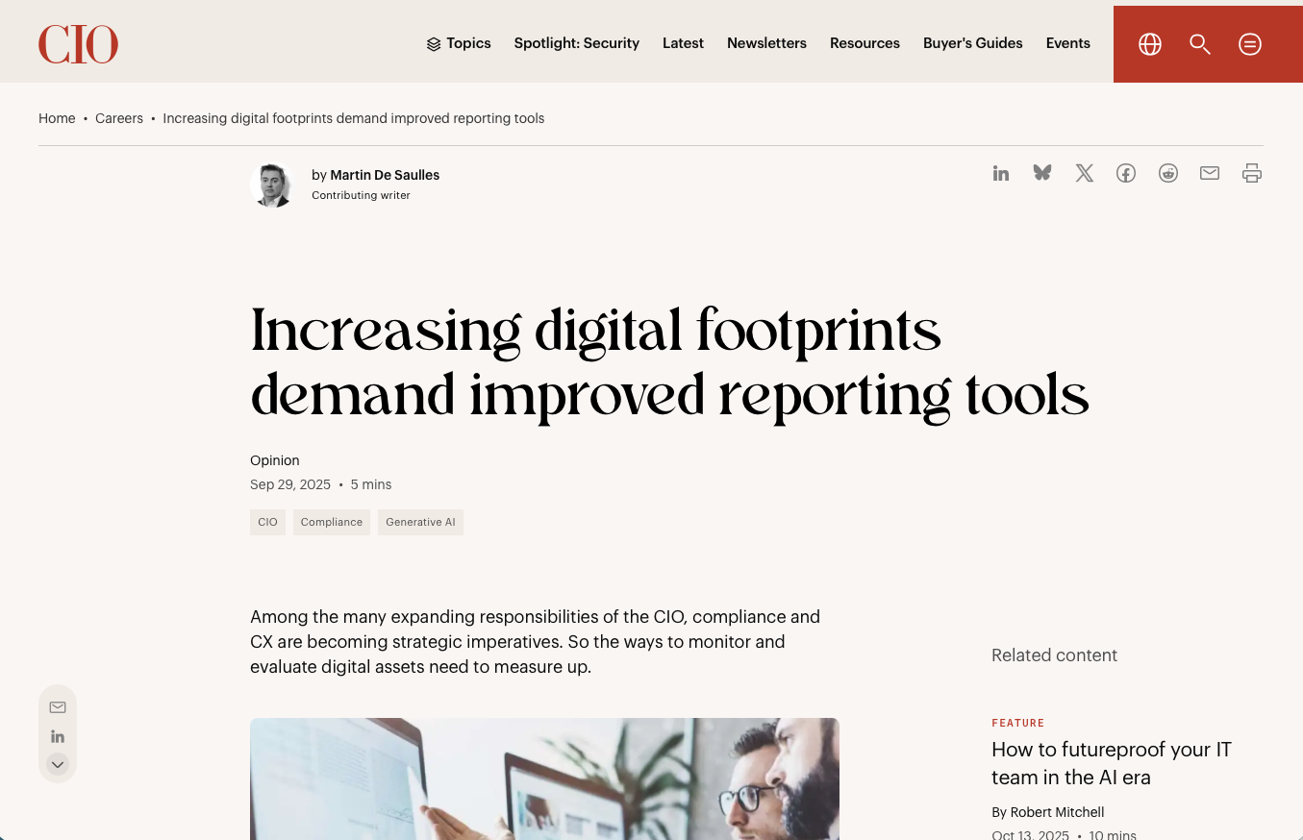Open the hamburger menu in red banner
Screen dimensions: 1303x840
pos(1249,43)
